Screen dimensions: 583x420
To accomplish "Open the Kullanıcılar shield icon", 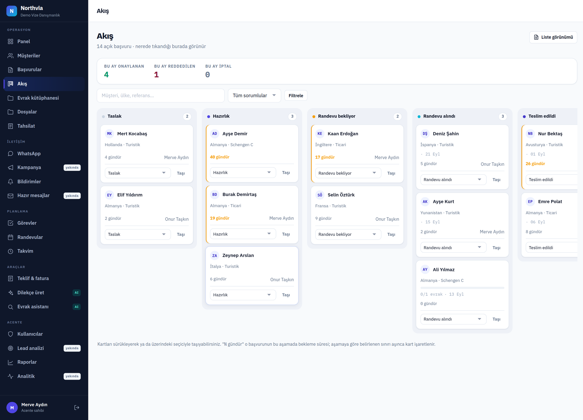I will pyautogui.click(x=11, y=334).
